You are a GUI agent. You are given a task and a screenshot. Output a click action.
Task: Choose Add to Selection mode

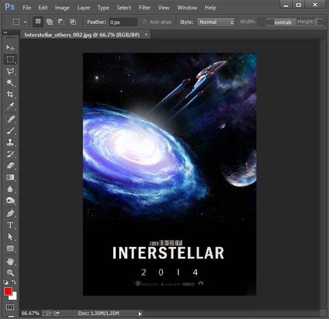49,22
